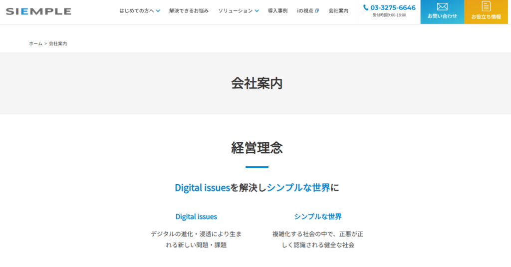Screen dimensions: 511x267
Task: Click the 受付時間9:00-18:00 text
Action: (389, 15)
